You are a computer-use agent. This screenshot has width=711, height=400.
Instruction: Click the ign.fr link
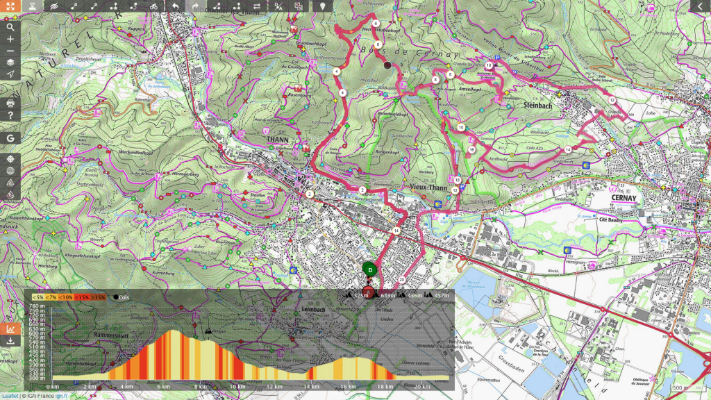[x=62, y=396]
